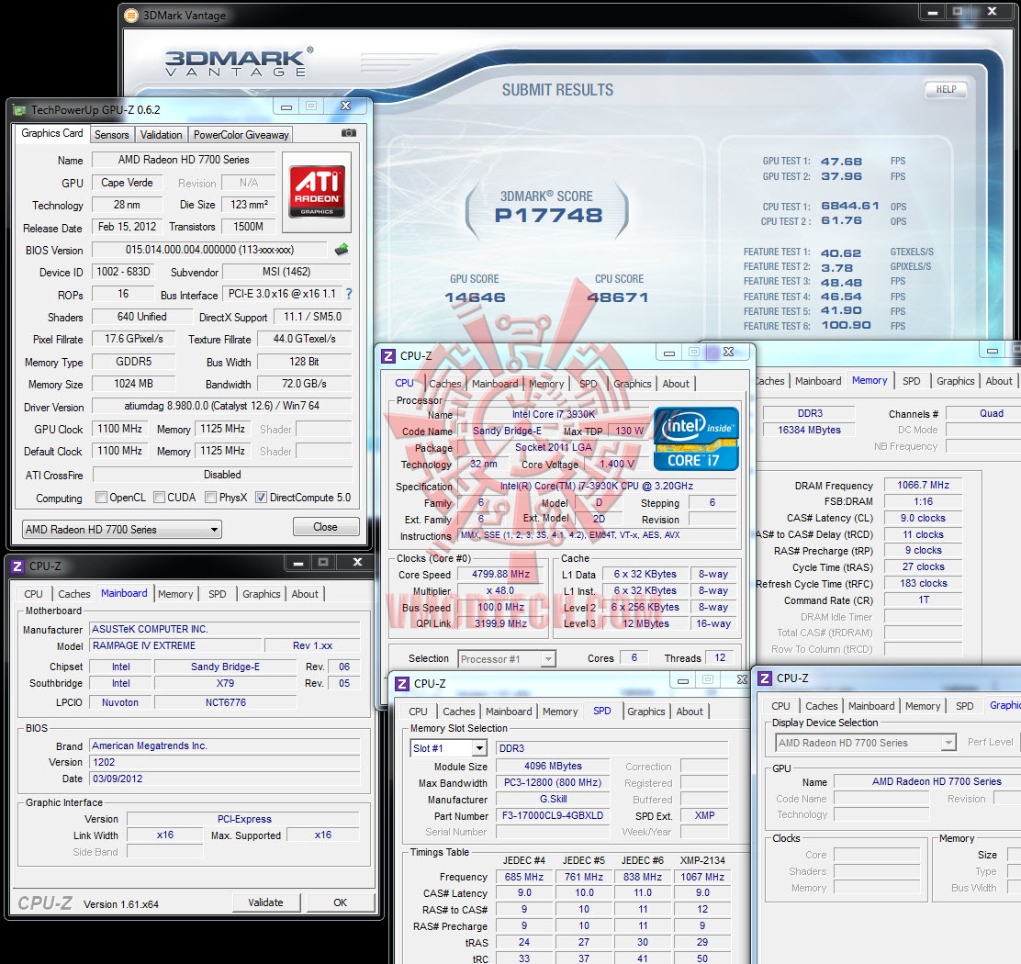Click the P17748 3DMark score

point(548,216)
